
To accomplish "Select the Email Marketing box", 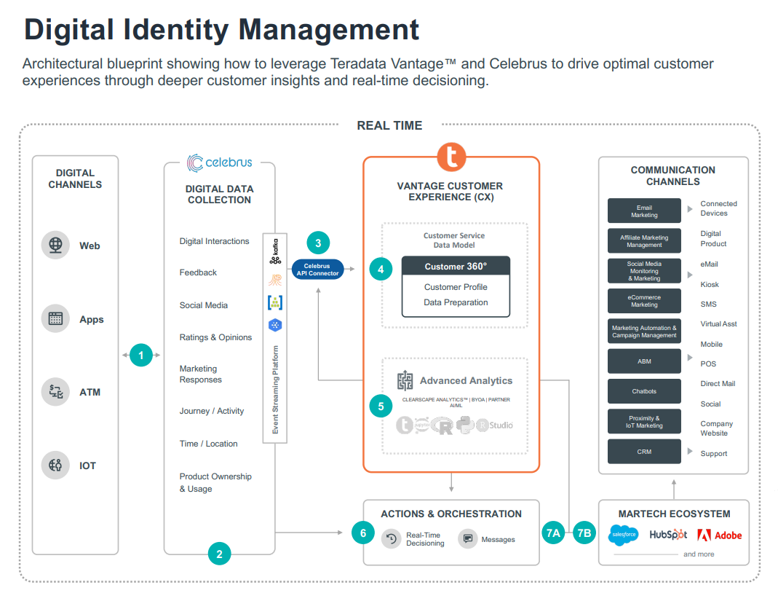I will (644, 211).
